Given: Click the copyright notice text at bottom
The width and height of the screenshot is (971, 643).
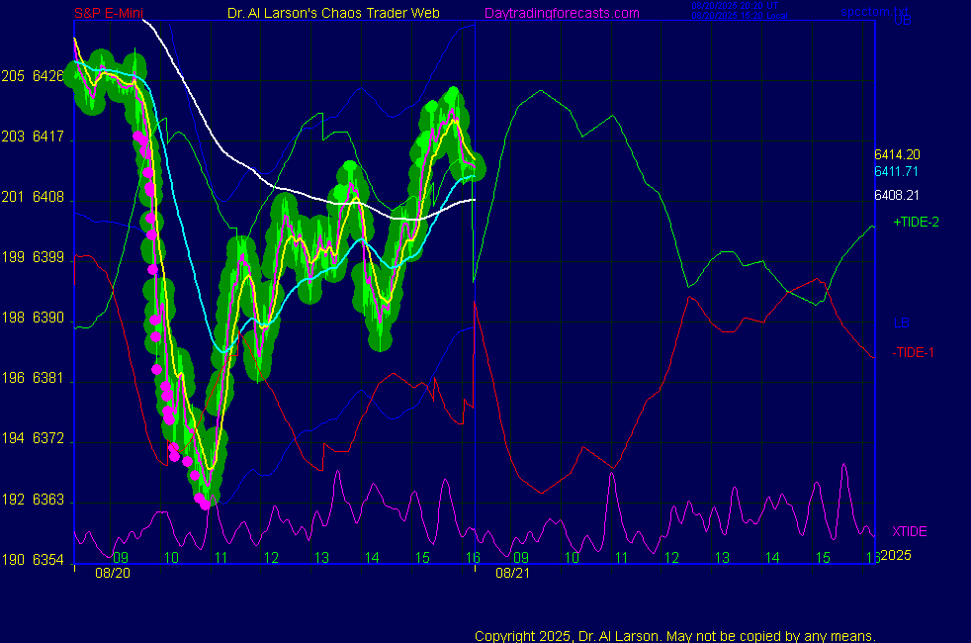Looking at the screenshot, I should 675,635.
